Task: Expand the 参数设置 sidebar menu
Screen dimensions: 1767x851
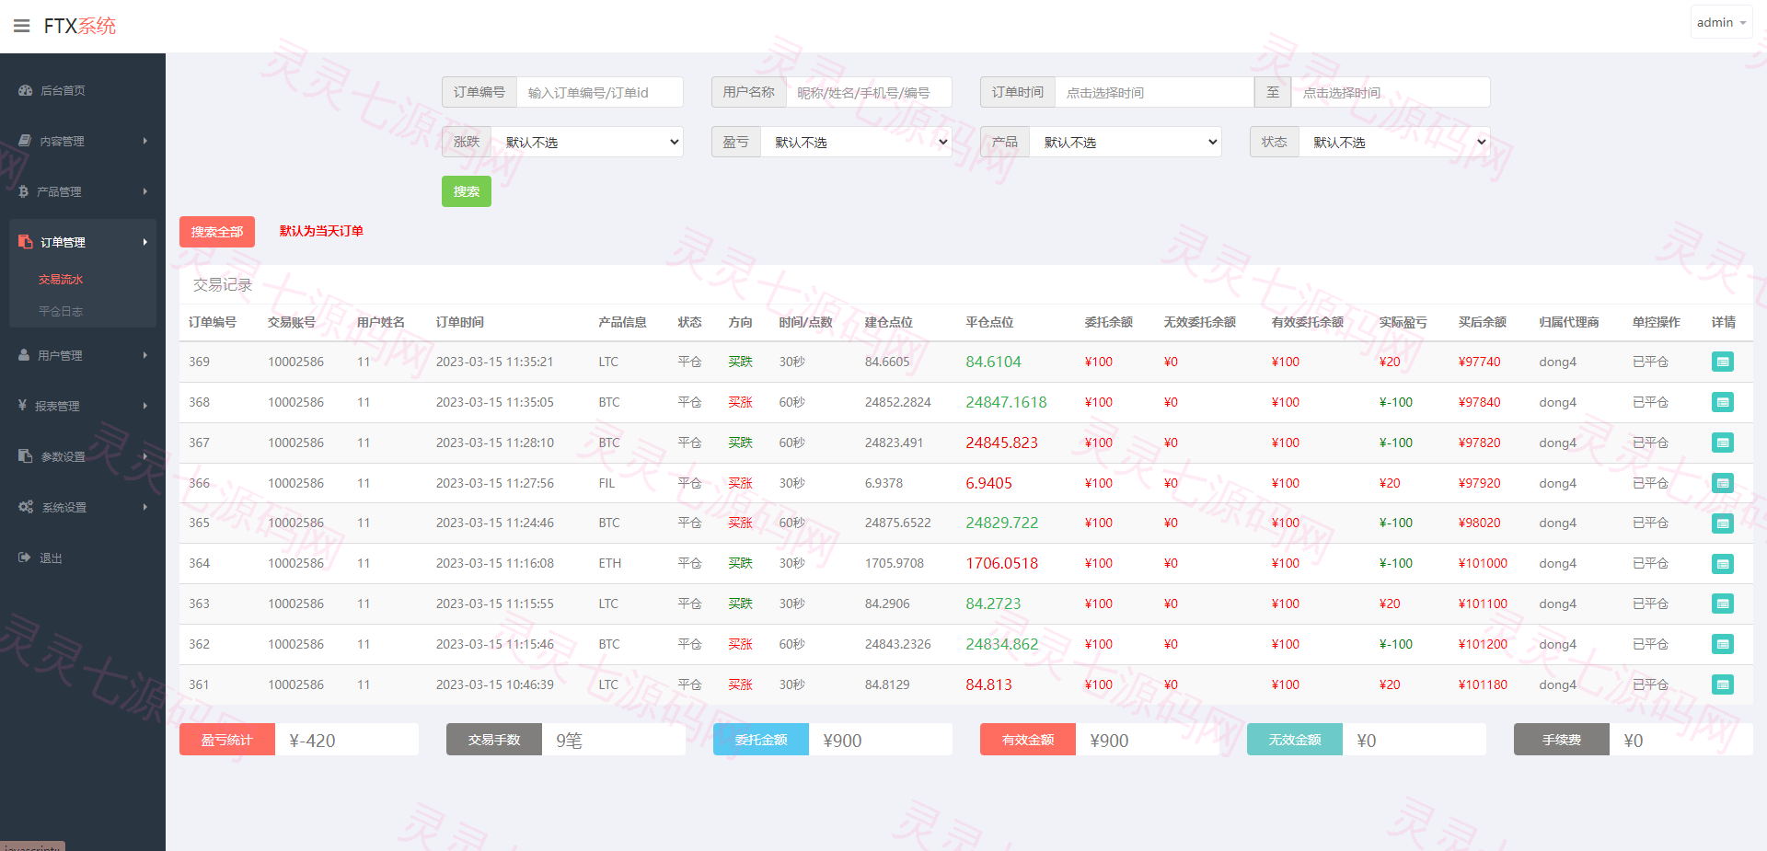Action: pos(83,456)
